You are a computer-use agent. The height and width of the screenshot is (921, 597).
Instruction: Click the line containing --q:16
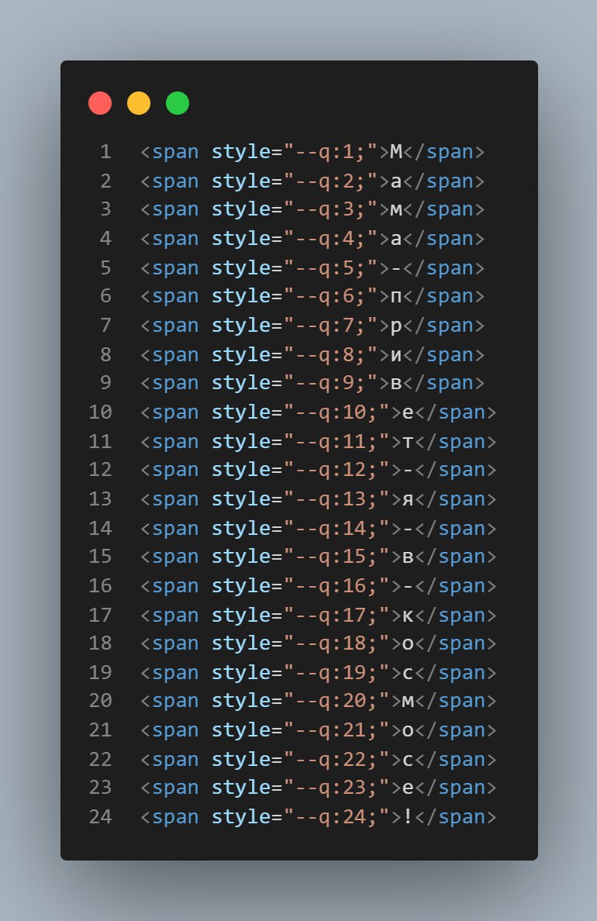coord(318,586)
